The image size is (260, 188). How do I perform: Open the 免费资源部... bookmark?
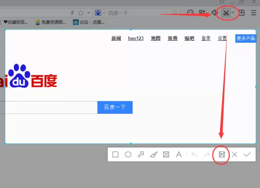[51, 22]
